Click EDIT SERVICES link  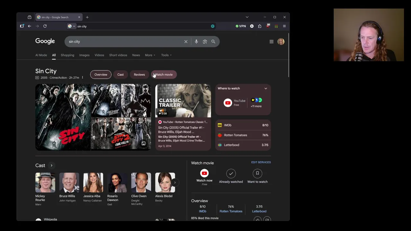pyautogui.click(x=261, y=162)
